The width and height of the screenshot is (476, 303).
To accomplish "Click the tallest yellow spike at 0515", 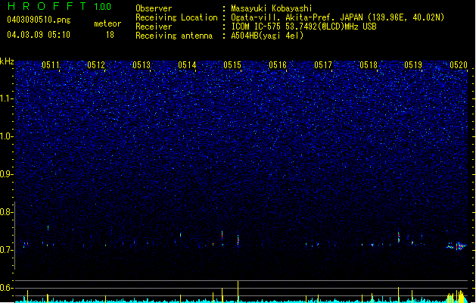I will (238, 292).
